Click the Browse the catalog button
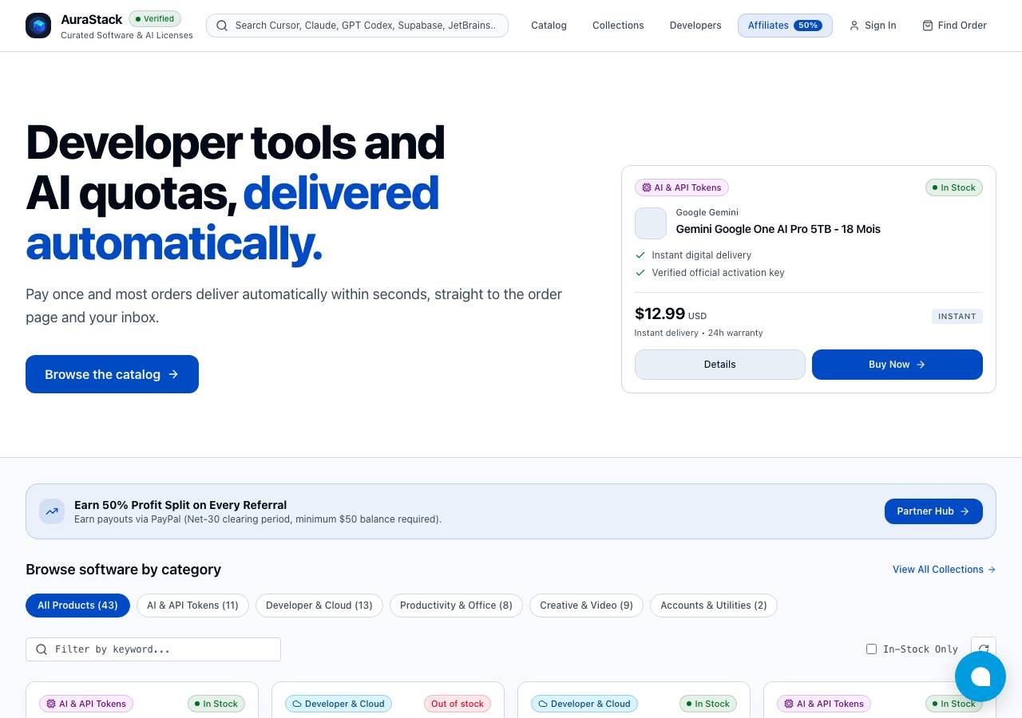 pyautogui.click(x=112, y=374)
